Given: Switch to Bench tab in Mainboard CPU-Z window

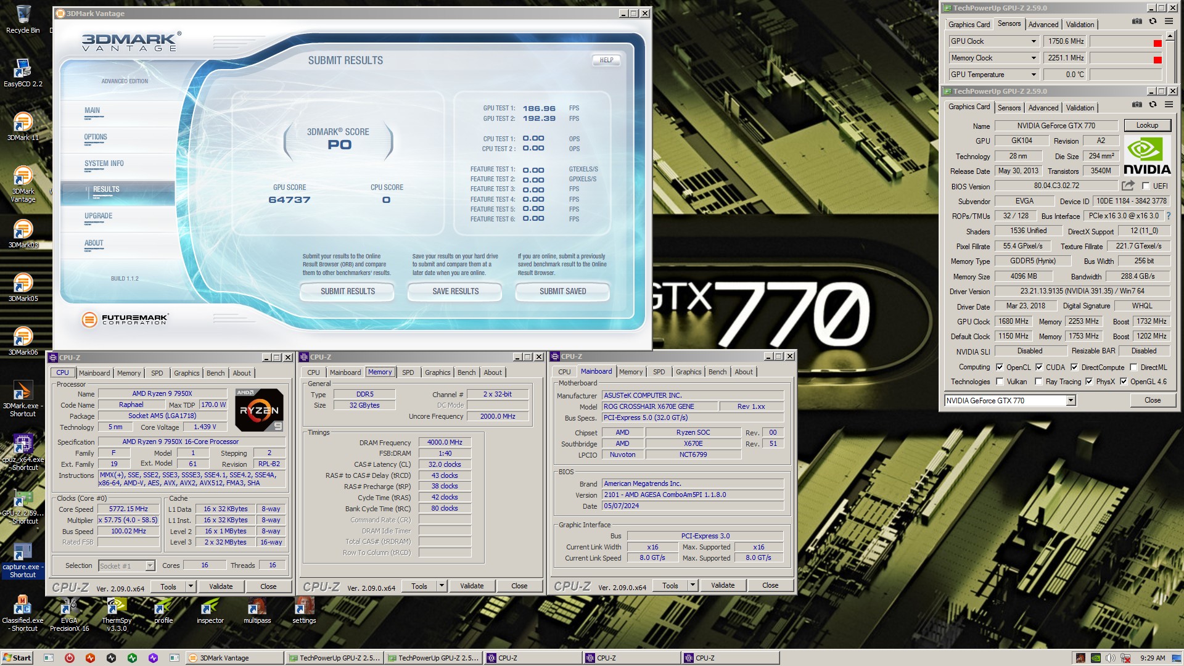Looking at the screenshot, I should click(717, 372).
